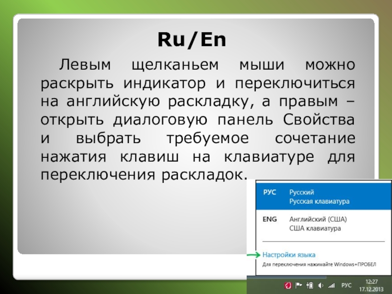
Task: Click the battery power tray icon
Action: coord(310,285)
